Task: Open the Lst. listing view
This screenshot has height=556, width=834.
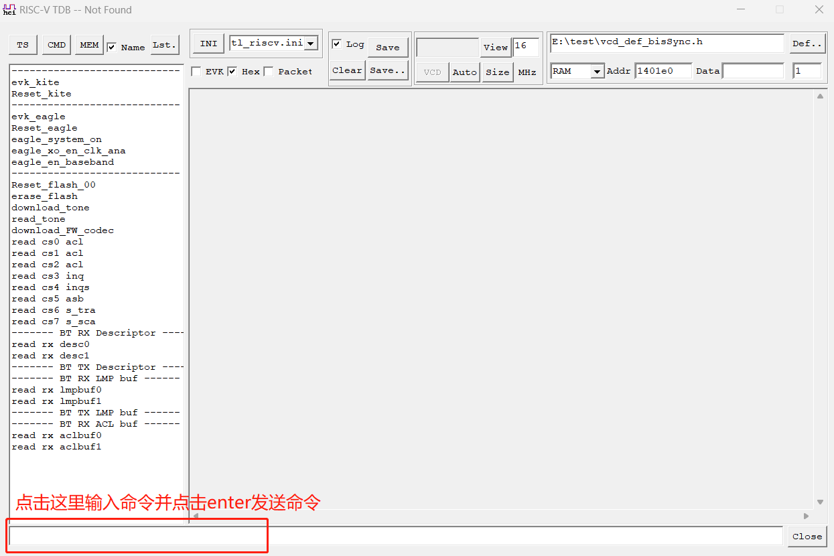Action: pos(164,44)
